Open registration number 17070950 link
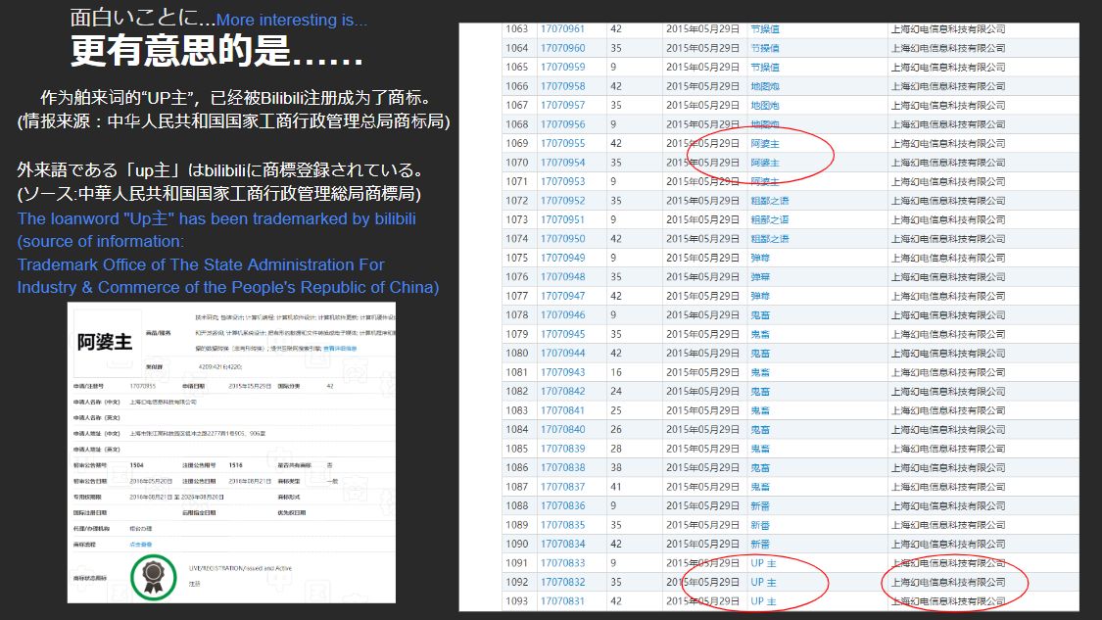1102x620 pixels. 562,238
